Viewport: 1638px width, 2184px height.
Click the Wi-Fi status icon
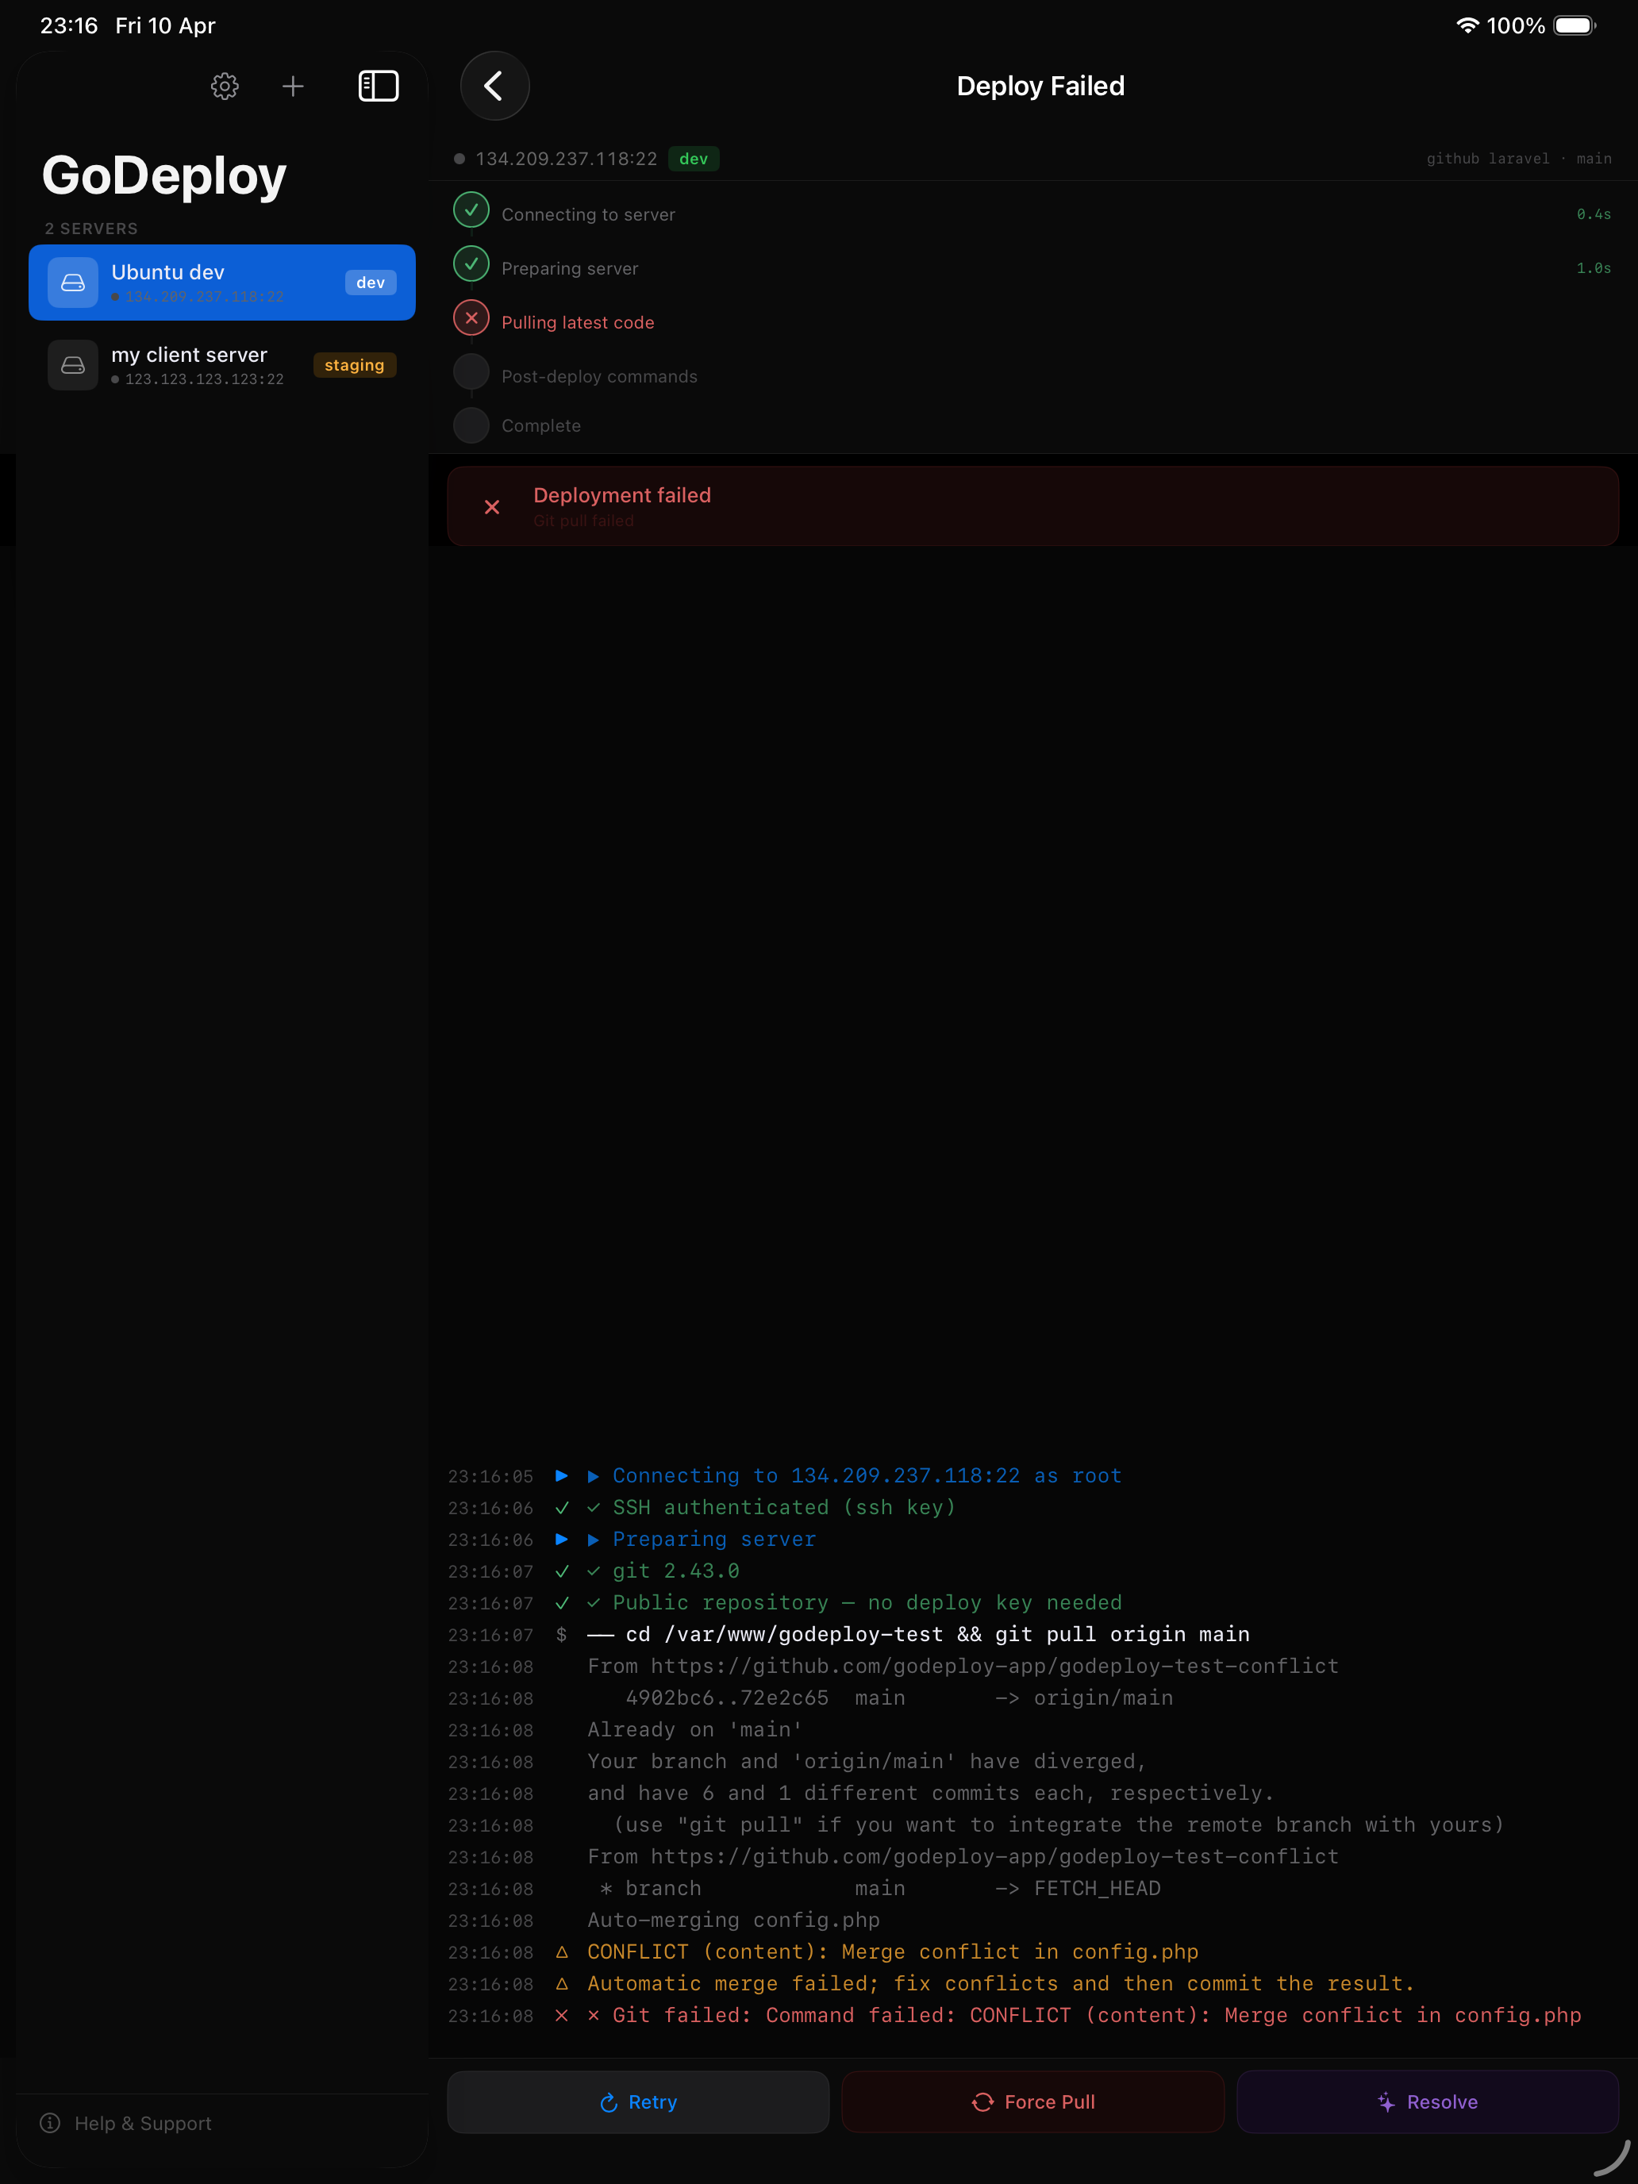coord(1467,25)
